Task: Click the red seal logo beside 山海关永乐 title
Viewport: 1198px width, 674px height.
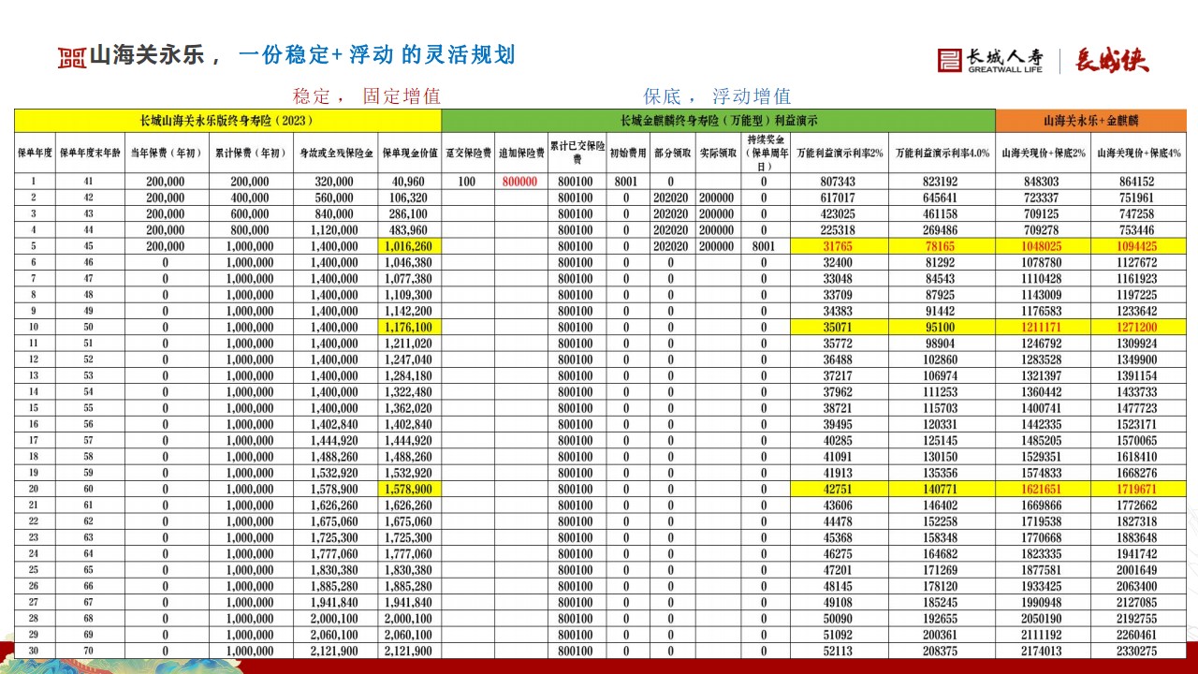Action: click(72, 57)
